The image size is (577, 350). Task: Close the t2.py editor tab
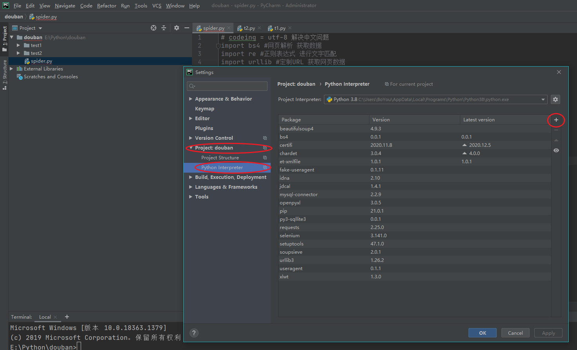259,28
